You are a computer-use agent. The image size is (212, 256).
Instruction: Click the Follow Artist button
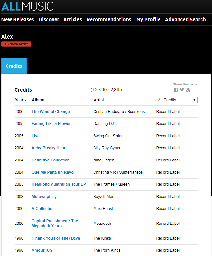point(16,44)
